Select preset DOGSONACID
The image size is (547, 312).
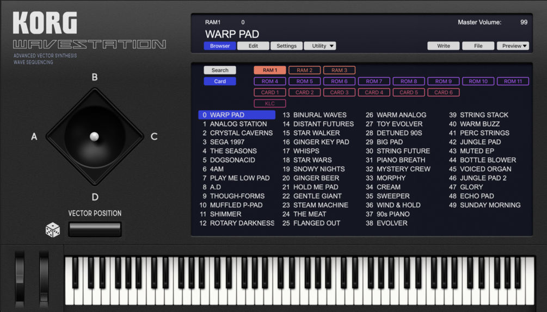click(232, 160)
